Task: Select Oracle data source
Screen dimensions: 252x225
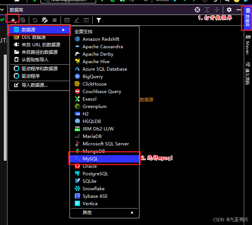Action: coord(104,166)
